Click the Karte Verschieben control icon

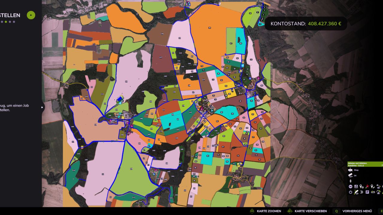pyautogui.click(x=289, y=211)
